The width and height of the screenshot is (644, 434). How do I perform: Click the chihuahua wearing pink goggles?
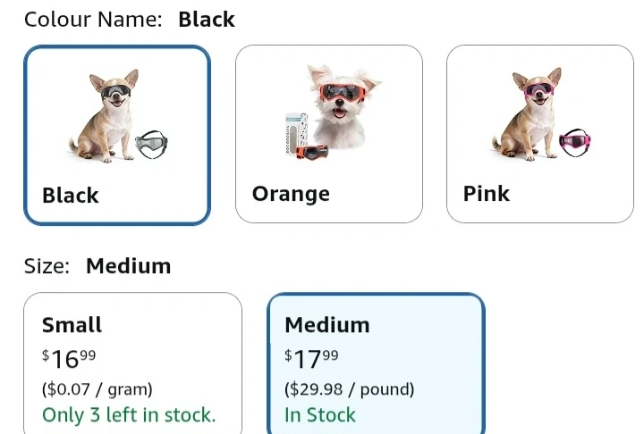click(x=529, y=112)
